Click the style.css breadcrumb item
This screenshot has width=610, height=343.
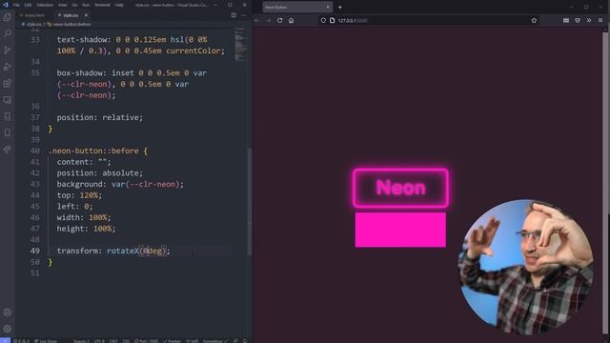[x=31, y=24]
